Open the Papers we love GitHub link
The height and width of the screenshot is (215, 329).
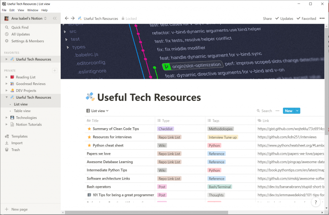coord(290,154)
